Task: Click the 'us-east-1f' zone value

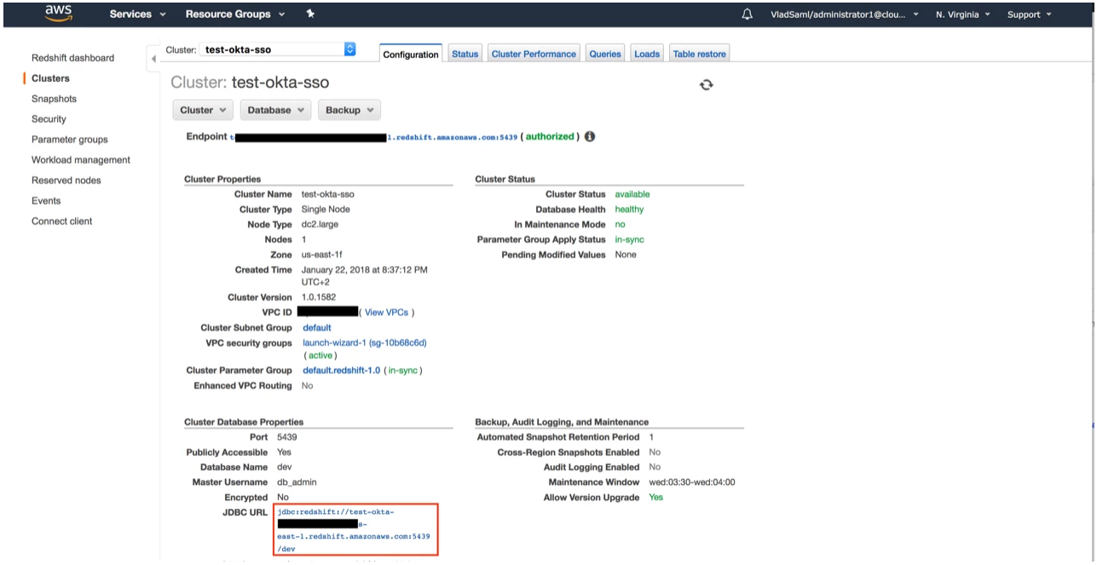Action: point(323,256)
